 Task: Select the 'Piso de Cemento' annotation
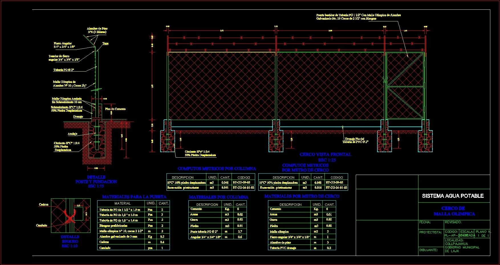[x=115, y=109]
